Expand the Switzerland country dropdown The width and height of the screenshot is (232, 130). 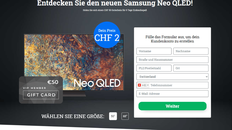click(x=172, y=77)
